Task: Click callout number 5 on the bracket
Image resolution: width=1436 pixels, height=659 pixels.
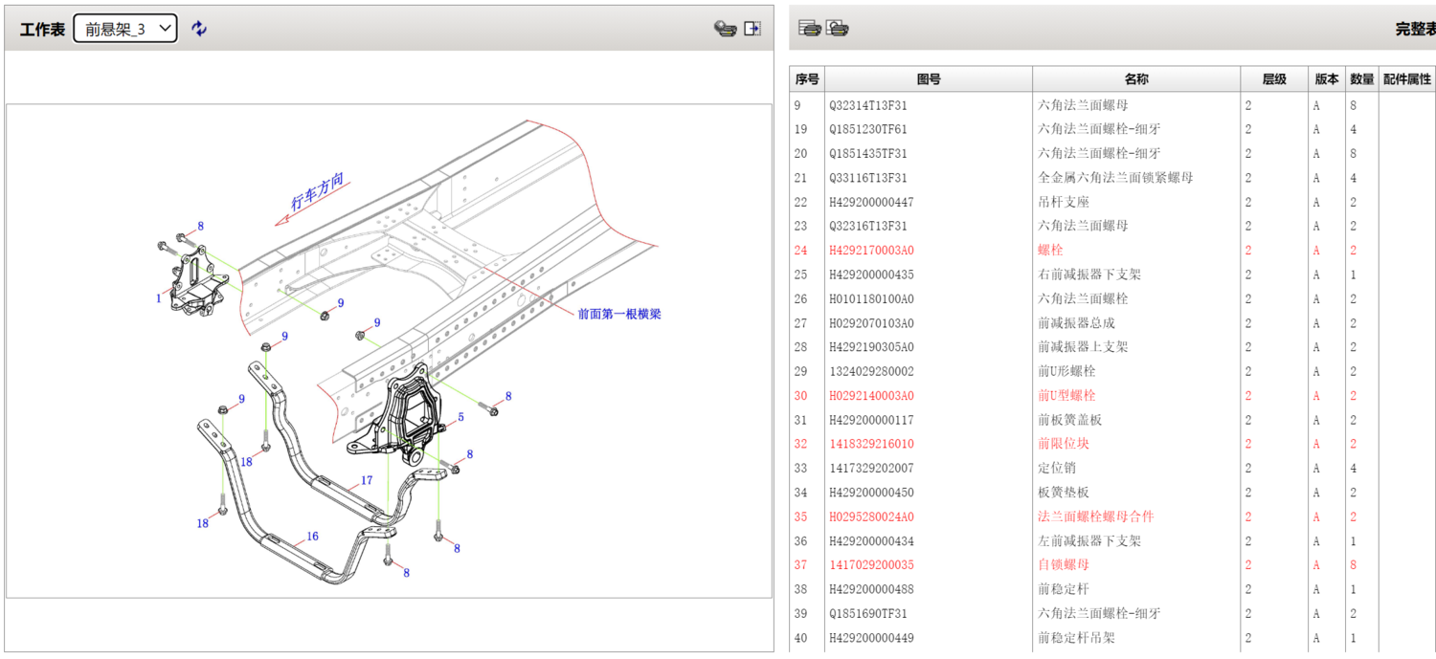Action: (460, 417)
